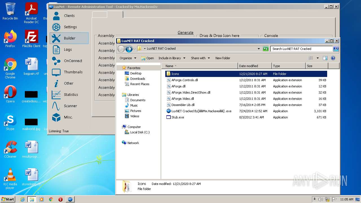Sort by Type column header
This screenshot has height=203, width=361.
289,66
